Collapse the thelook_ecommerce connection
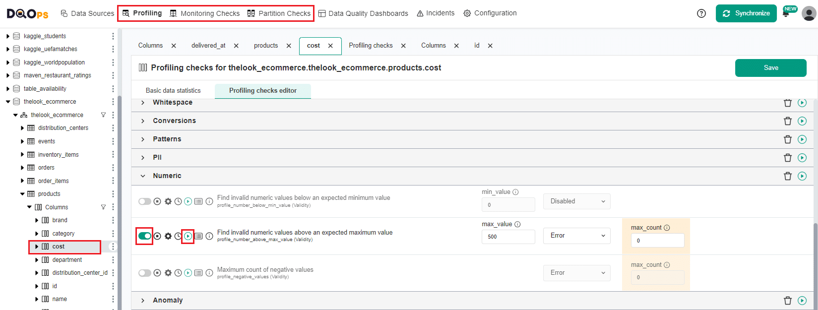Screen dimensions: 818x310 [x=8, y=102]
